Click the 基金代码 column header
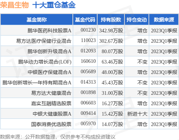The width and height of the screenshot is (179, 140). point(85,20)
